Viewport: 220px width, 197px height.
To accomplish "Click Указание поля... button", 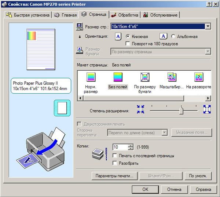I will (x=191, y=133).
